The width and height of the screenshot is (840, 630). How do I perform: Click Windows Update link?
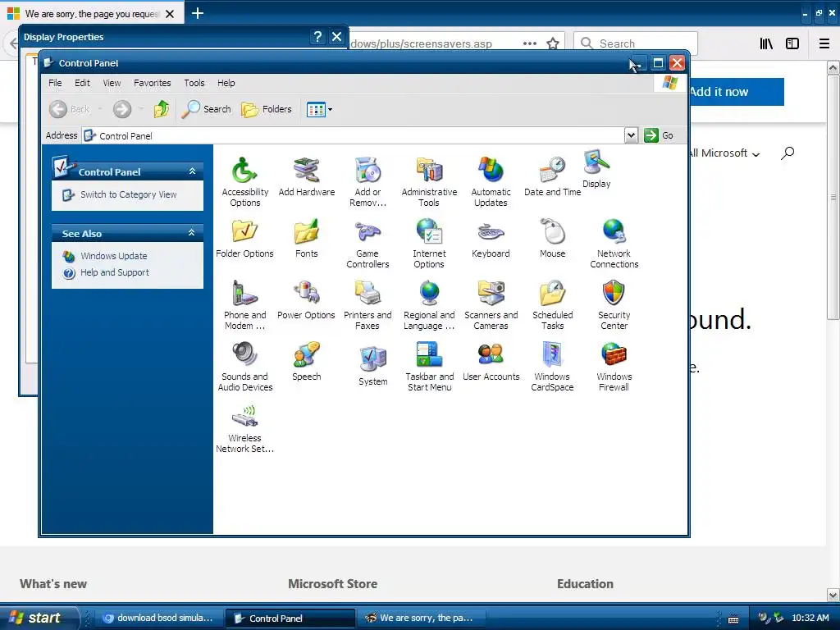pyautogui.click(x=113, y=256)
